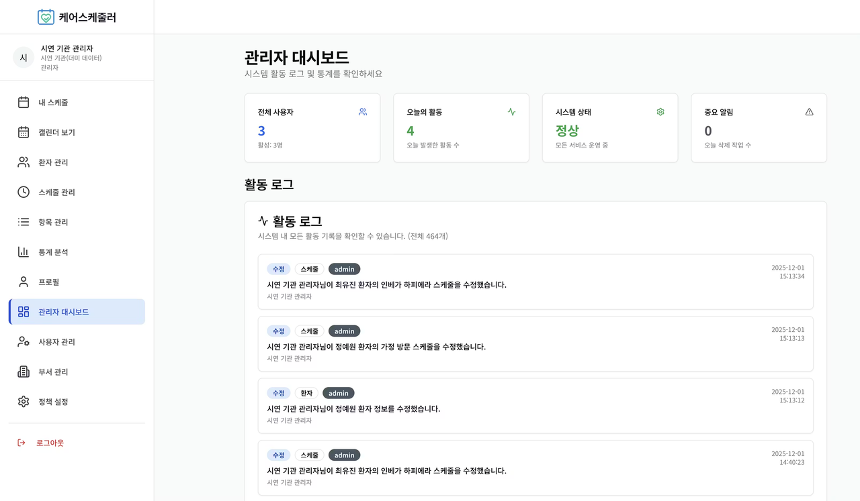The width and height of the screenshot is (860, 501).
Task: Select the 환자 관리 people icon
Action: pos(23,162)
